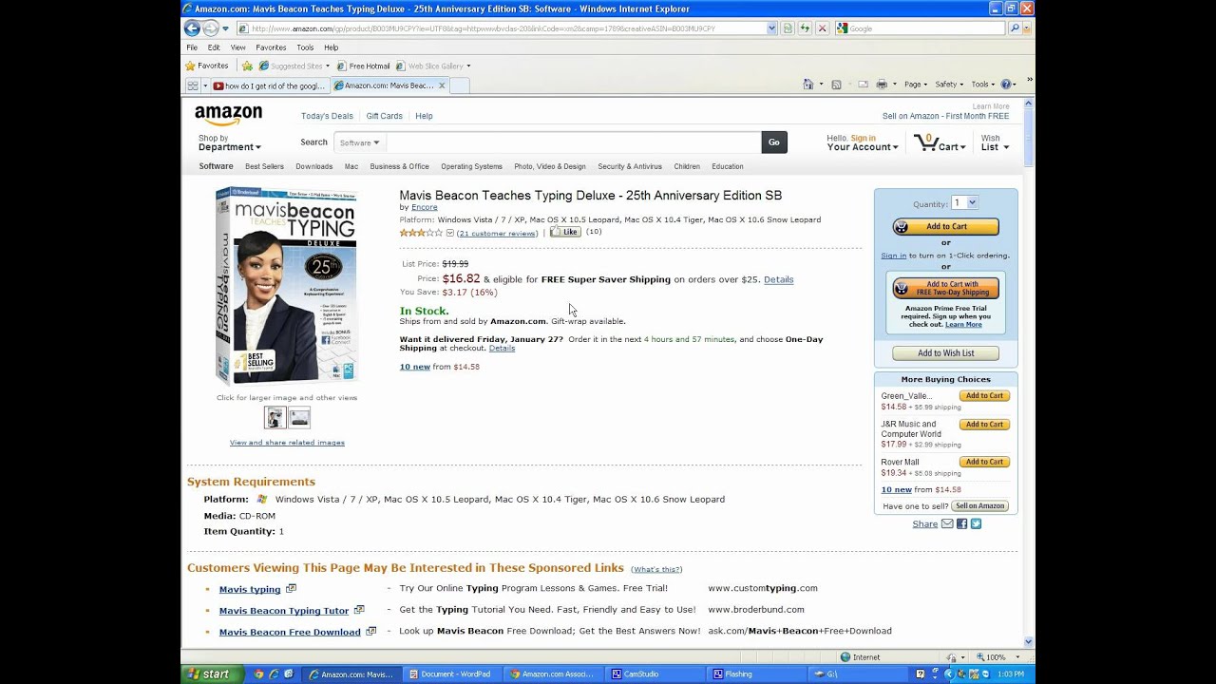Screen dimensions: 1216x684
Task: Click the Amazon search input field
Action: [x=574, y=142]
